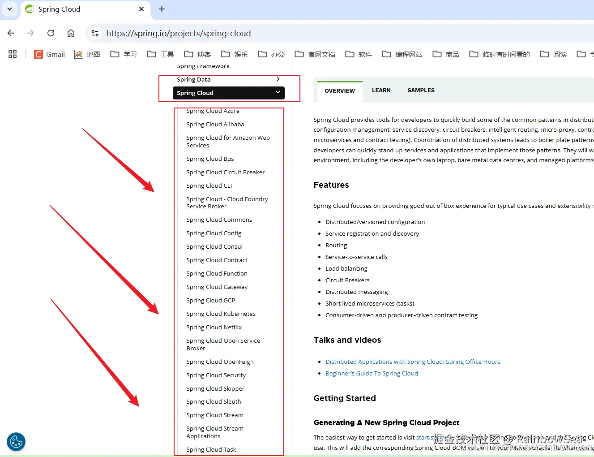Switch to the SAMPLES tab

point(421,90)
